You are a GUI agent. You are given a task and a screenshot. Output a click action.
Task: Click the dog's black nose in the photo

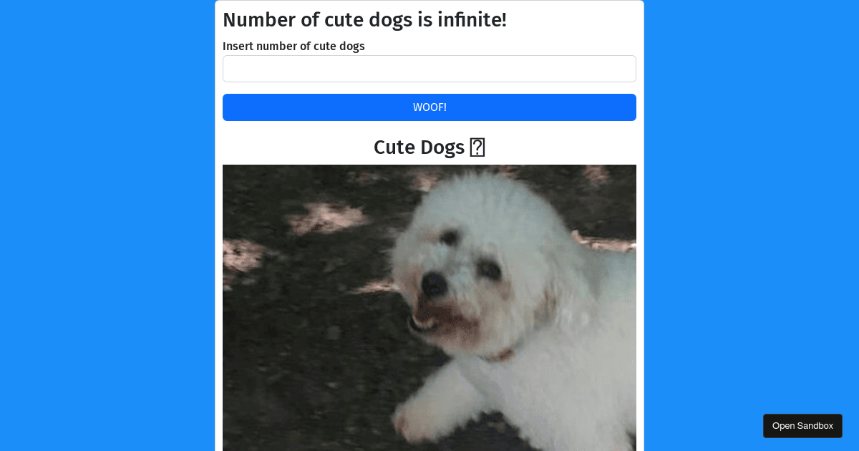434,284
